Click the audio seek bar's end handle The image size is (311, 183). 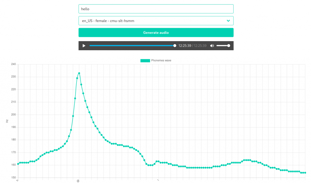(175, 46)
